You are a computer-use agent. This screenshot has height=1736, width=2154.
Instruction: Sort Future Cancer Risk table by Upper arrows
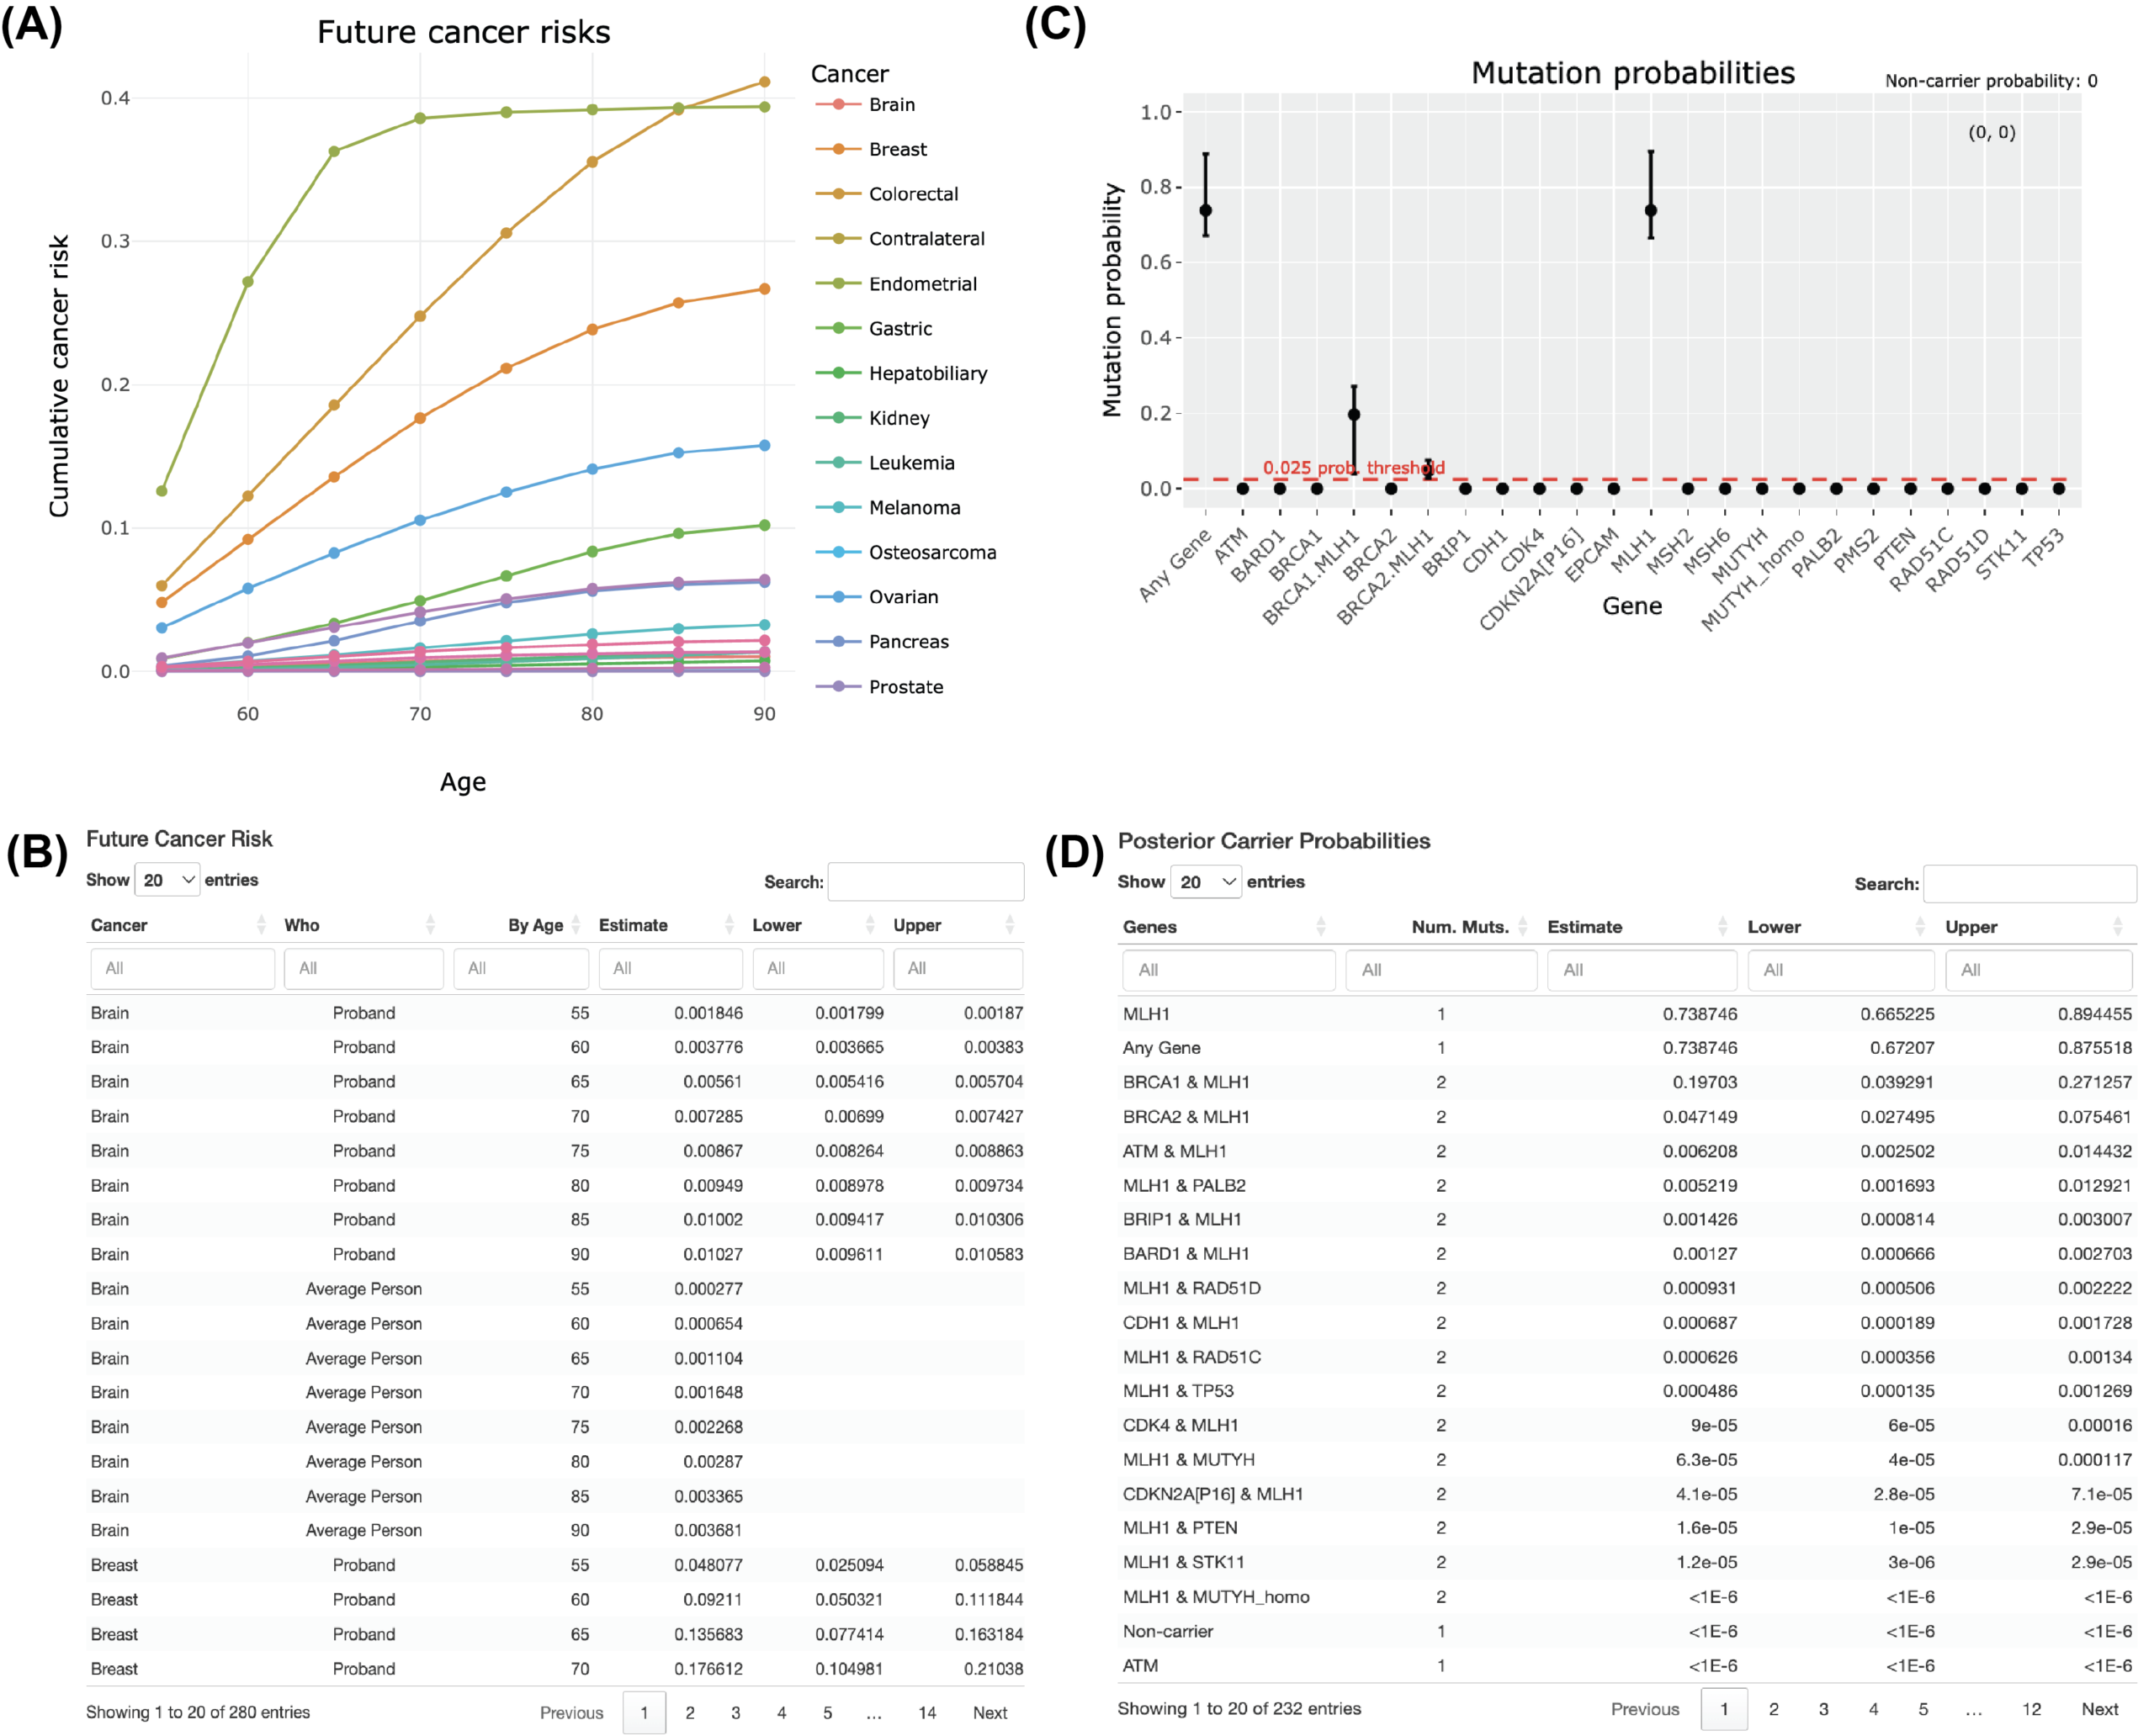(x=1010, y=925)
